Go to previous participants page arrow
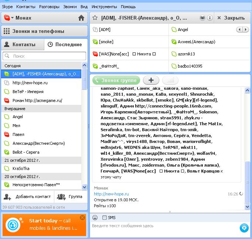 (x=239, y=30)
